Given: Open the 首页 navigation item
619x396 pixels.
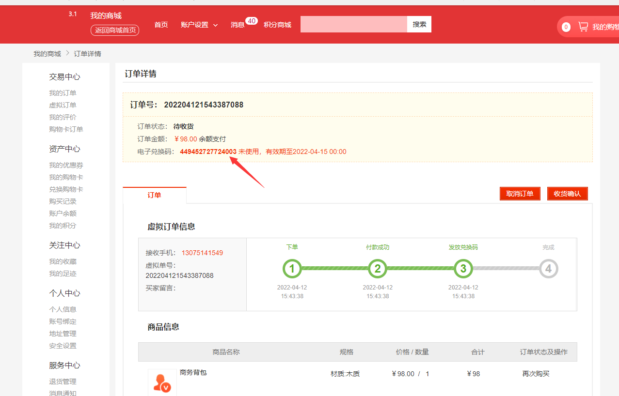Looking at the screenshot, I should tap(161, 25).
